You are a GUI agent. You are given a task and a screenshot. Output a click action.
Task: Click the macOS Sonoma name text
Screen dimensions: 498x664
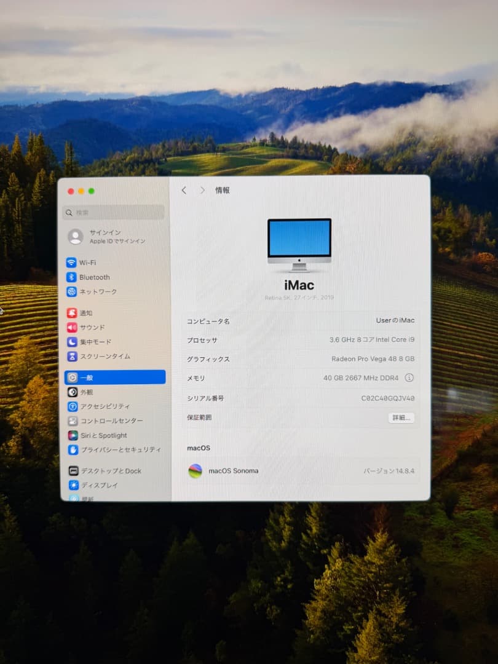coord(234,471)
